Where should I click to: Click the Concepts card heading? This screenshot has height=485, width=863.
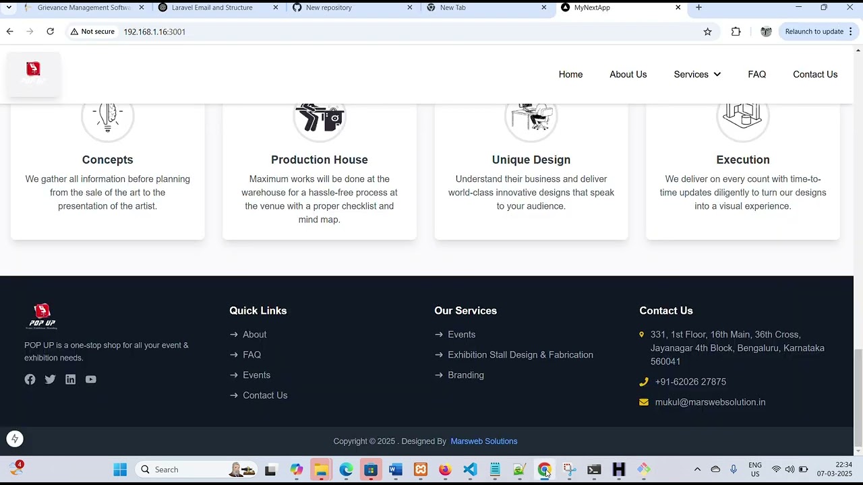tap(108, 160)
